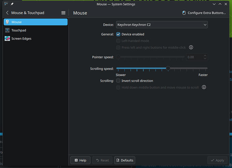Decrease pointer speed with down stepper arrow
The width and height of the screenshot is (232, 168).
(x=205, y=58)
